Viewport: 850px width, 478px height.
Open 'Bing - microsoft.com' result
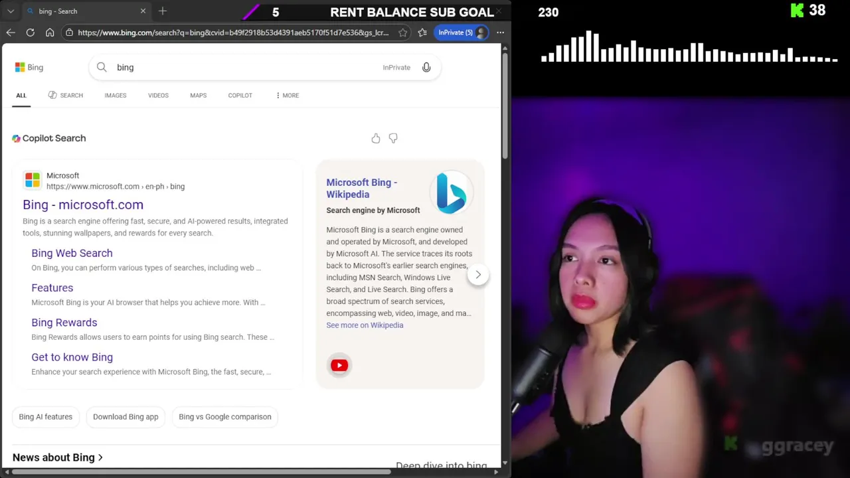83,204
